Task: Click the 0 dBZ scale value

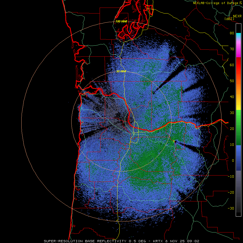Action: tap(233, 161)
